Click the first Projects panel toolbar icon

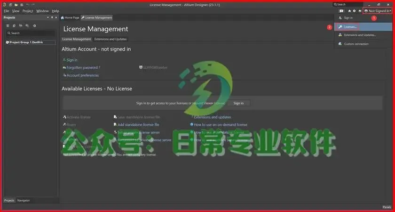(x=8, y=26)
